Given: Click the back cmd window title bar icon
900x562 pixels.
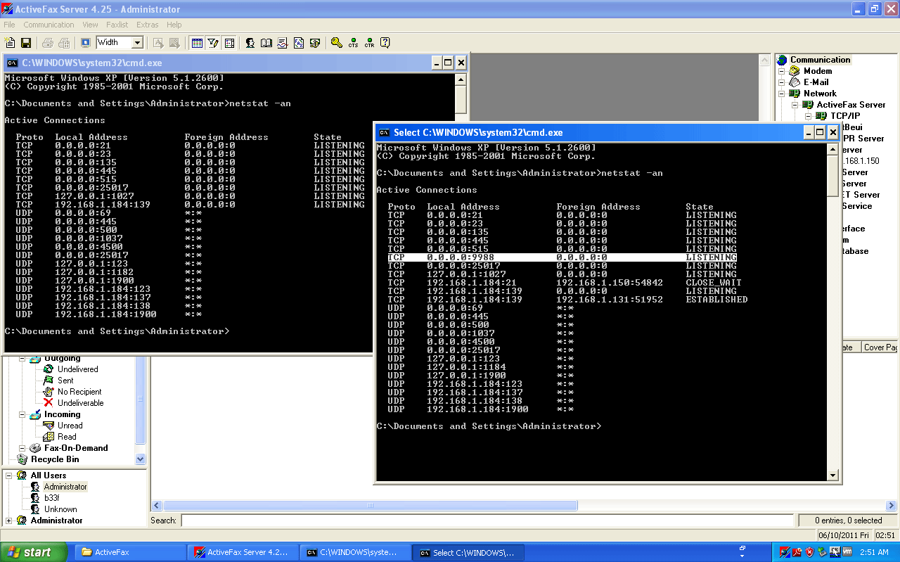Looking at the screenshot, I should [x=12, y=63].
